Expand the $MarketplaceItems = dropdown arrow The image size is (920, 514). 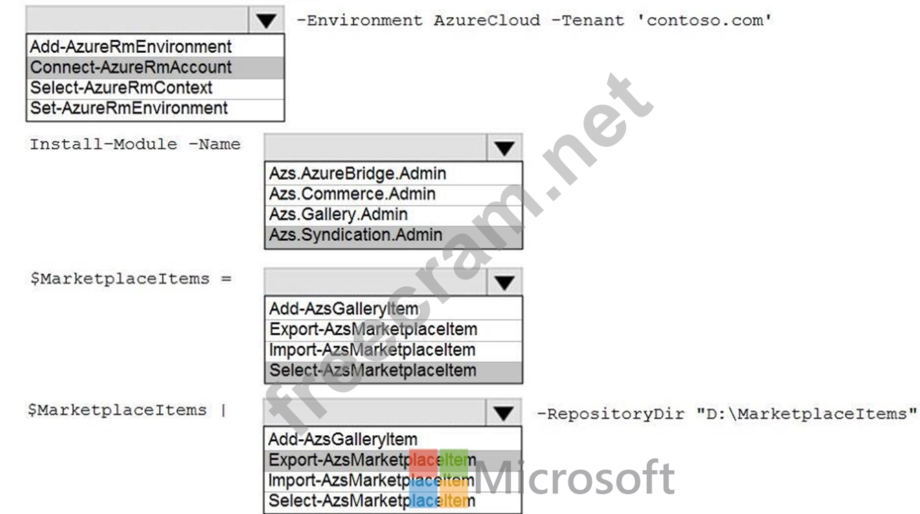click(505, 281)
